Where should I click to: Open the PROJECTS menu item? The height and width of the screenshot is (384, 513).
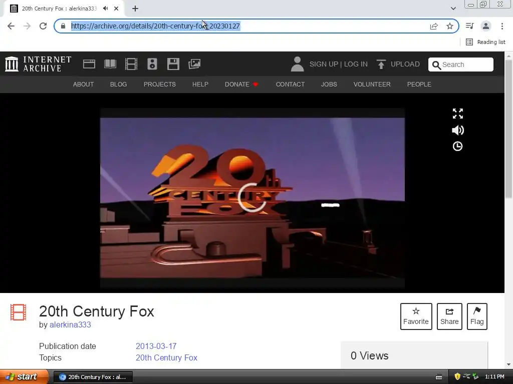pos(160,84)
